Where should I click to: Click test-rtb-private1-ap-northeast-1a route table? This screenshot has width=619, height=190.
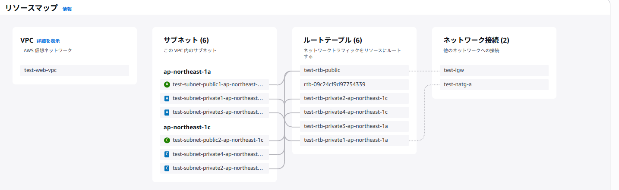point(354,140)
